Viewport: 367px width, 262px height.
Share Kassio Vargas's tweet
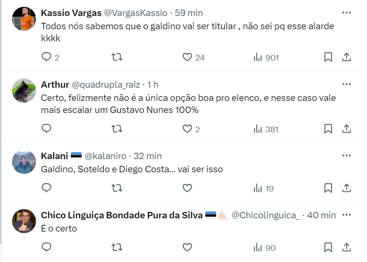coord(347,57)
